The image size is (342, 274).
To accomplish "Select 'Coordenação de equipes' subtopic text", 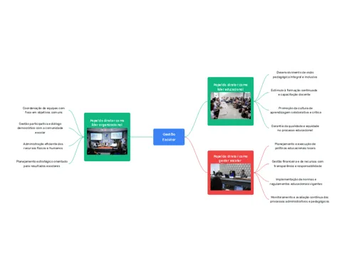I will [43, 110].
